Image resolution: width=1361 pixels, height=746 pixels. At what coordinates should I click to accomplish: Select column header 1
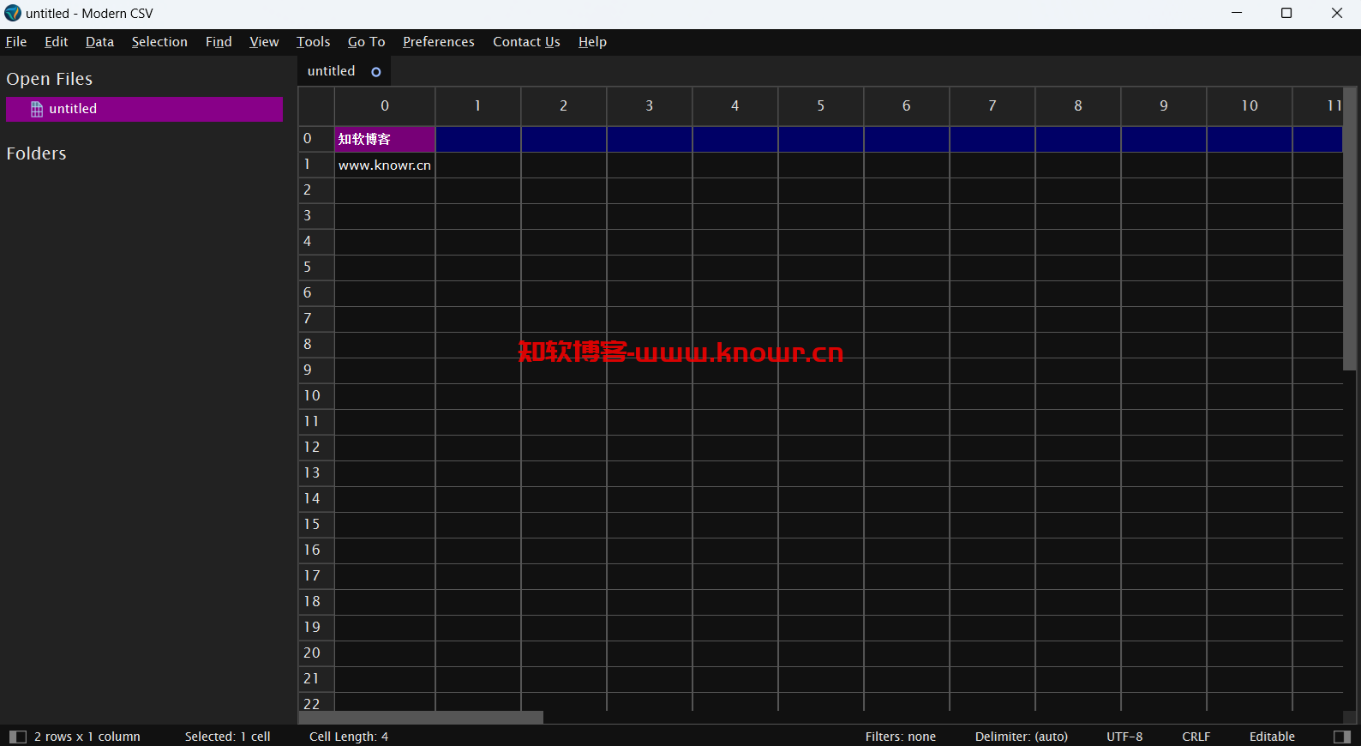[478, 105]
